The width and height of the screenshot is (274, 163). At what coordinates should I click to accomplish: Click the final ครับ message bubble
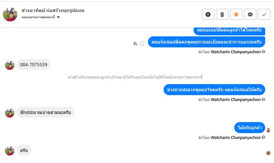(x=24, y=150)
